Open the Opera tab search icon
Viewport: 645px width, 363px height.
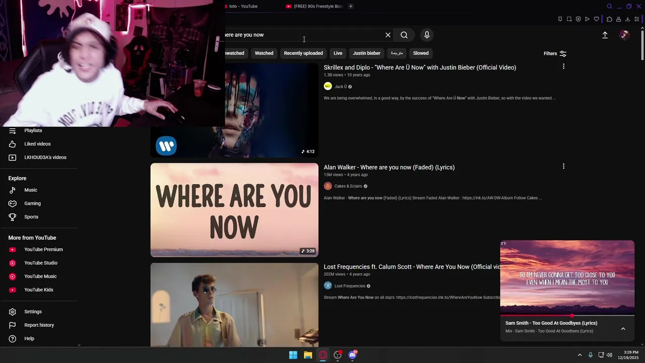pyautogui.click(x=609, y=6)
